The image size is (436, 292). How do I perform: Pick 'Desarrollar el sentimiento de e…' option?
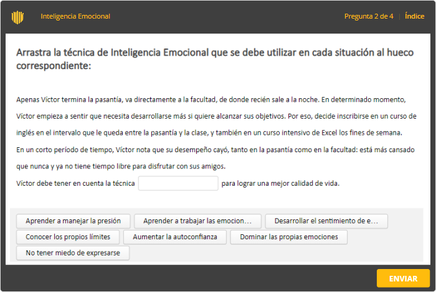[326, 221]
